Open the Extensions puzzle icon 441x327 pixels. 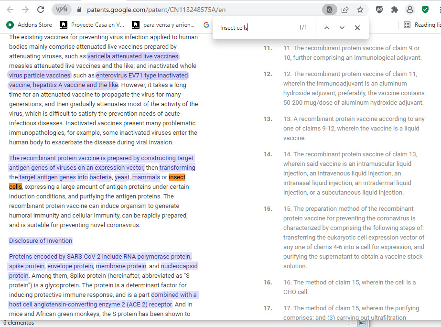click(394, 10)
